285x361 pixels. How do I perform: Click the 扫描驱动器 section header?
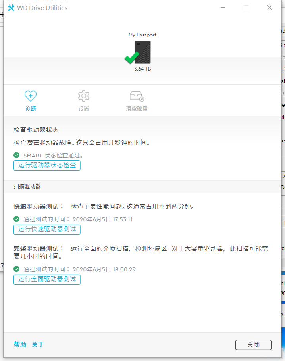[x=27, y=186]
